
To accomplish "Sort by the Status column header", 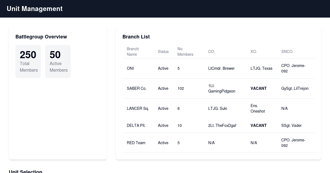I will click(163, 52).
